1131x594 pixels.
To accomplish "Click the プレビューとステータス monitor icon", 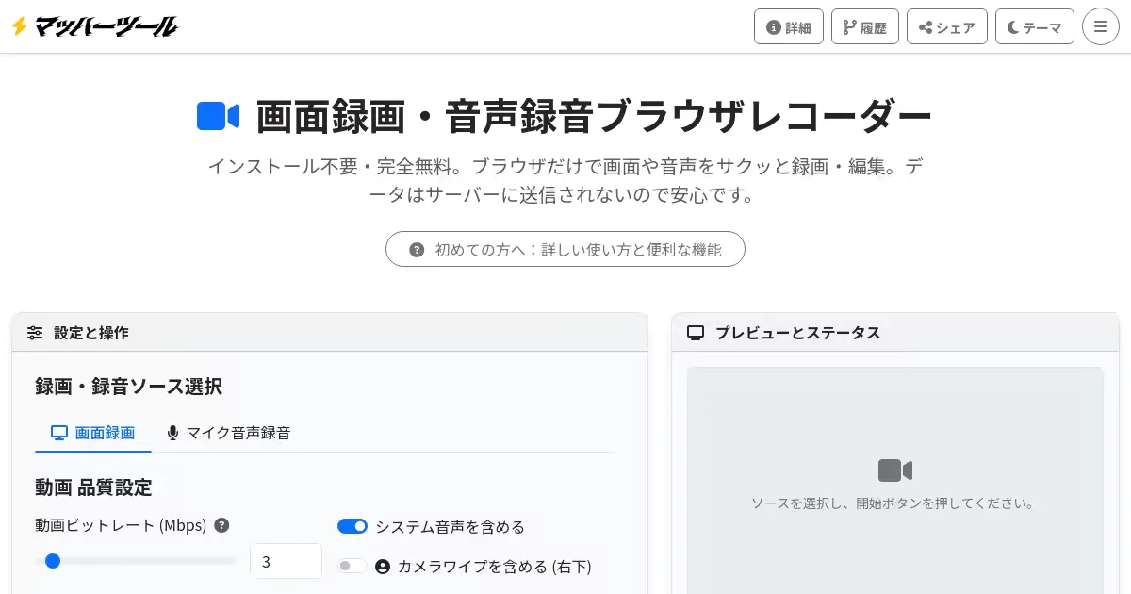I will [x=696, y=333].
